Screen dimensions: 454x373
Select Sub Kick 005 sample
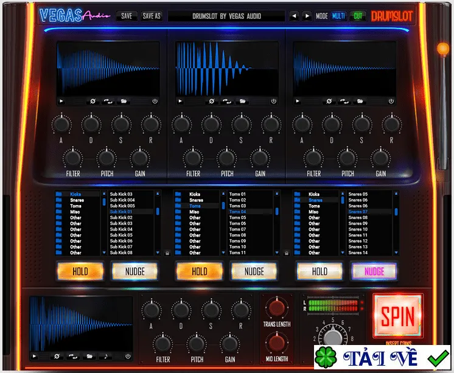(122, 206)
